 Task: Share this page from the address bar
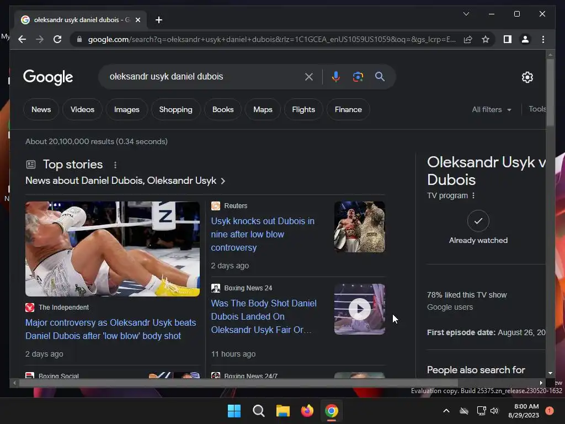point(468,39)
